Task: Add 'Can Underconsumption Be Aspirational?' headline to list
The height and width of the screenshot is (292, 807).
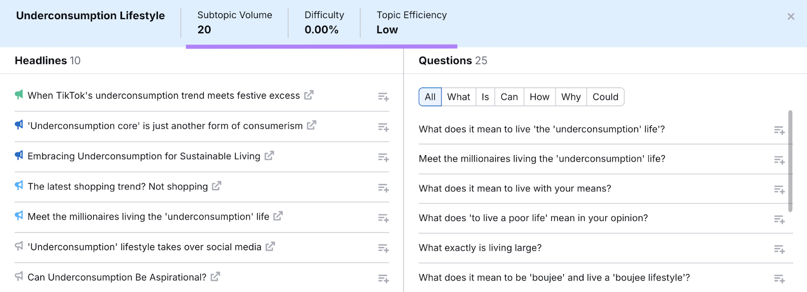Action: click(383, 278)
